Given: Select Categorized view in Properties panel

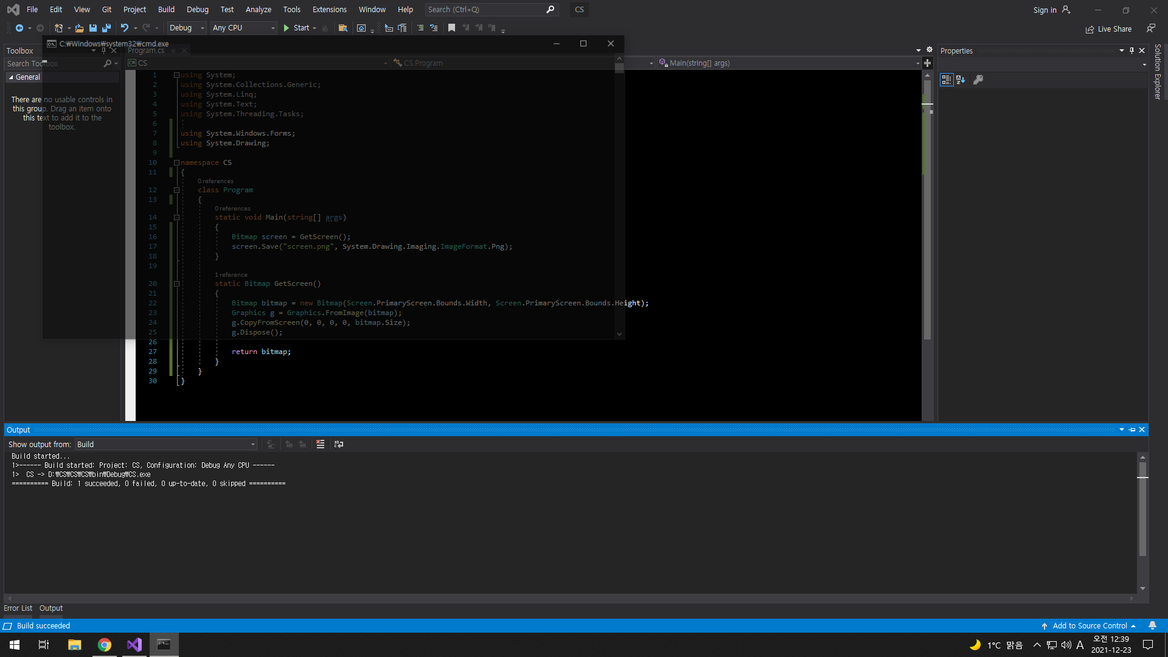Looking at the screenshot, I should [947, 80].
